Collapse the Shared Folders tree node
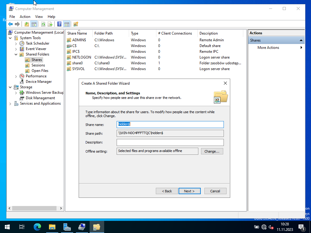This screenshot has width=311, height=233. [16, 54]
